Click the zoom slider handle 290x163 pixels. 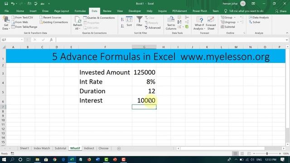tap(267, 153)
